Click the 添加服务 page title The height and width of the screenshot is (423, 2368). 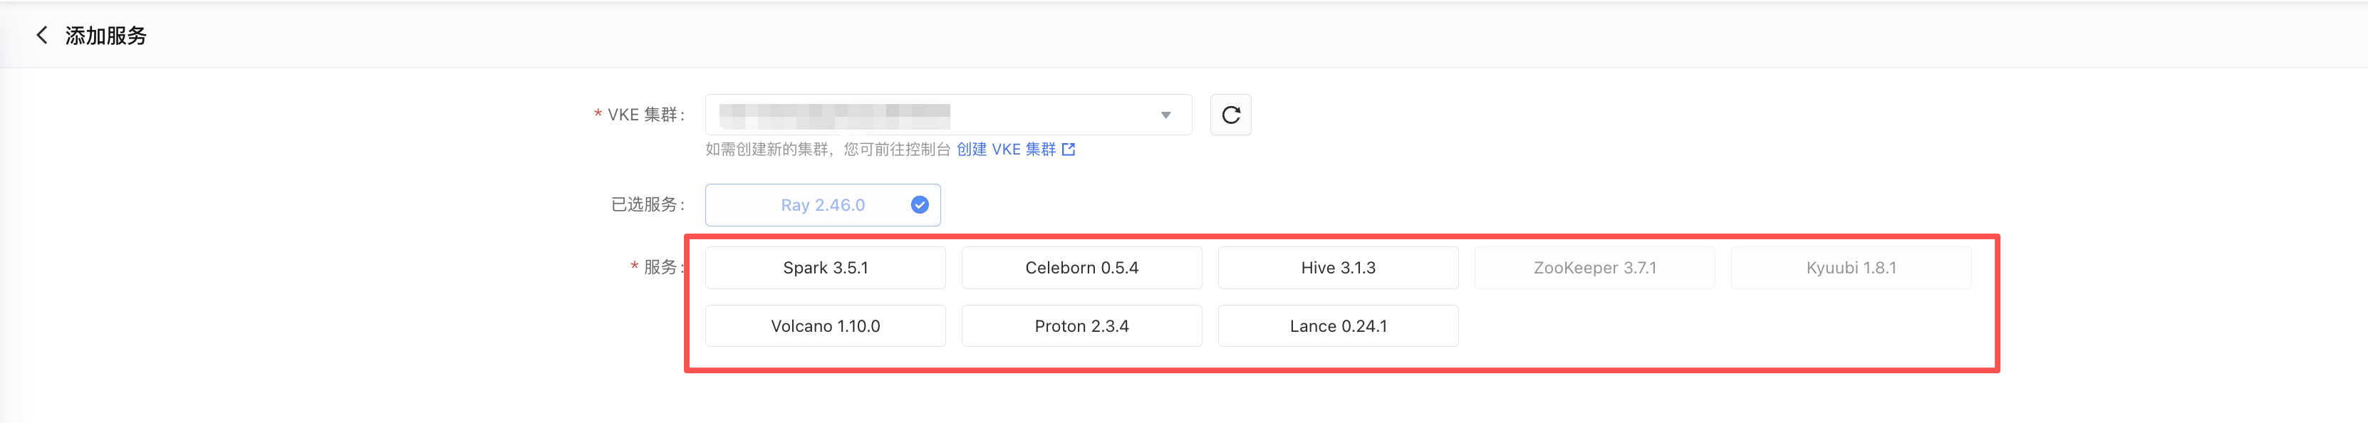tap(105, 35)
